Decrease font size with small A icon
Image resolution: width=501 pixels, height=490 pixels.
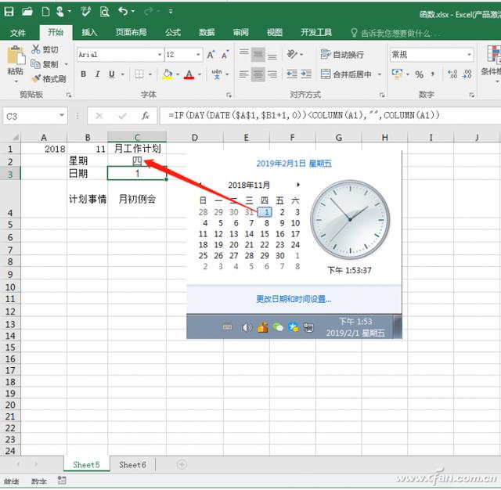[x=225, y=55]
